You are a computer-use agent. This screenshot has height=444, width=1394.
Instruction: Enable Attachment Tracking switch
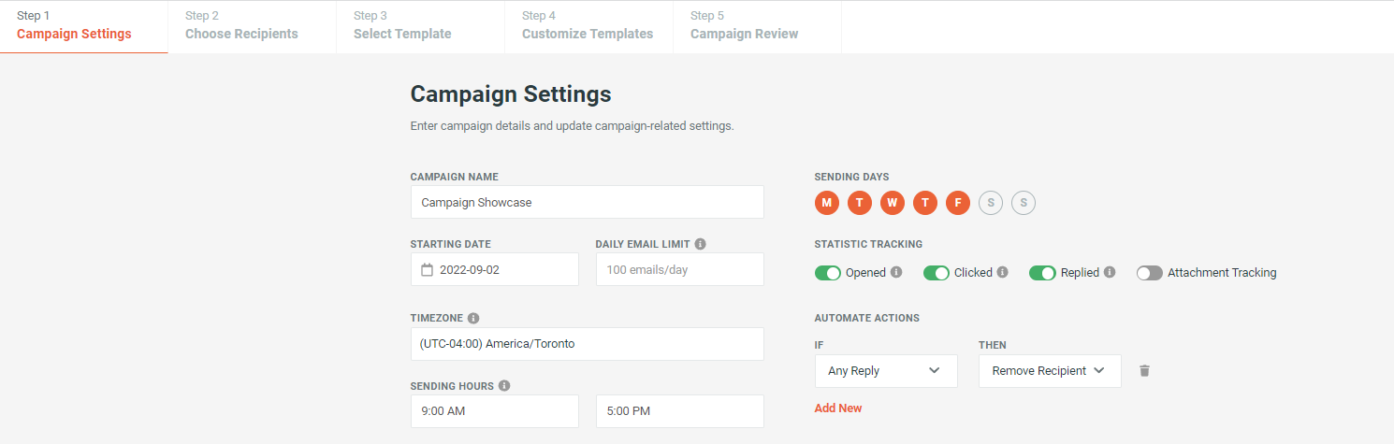pos(1150,273)
